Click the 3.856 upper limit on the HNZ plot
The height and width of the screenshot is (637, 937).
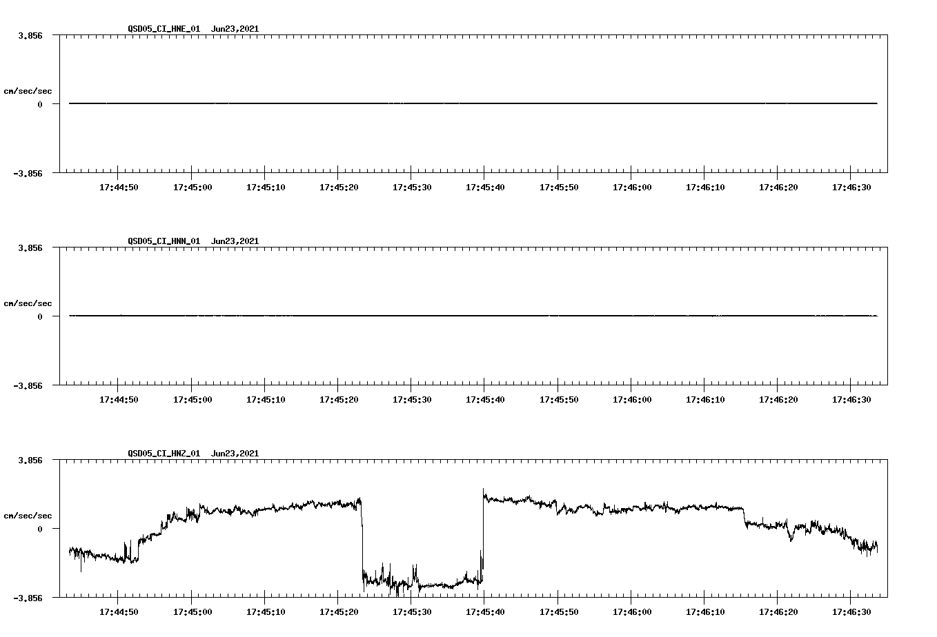(x=30, y=460)
